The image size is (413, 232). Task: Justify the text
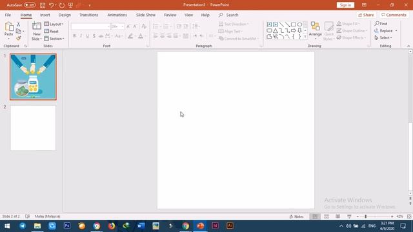(176, 36)
